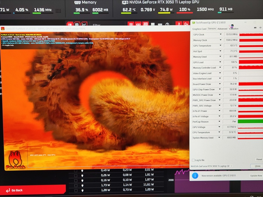The width and height of the screenshot is (263, 197).
Task: Click the purple graph area near 2000
Action: tap(202, 181)
